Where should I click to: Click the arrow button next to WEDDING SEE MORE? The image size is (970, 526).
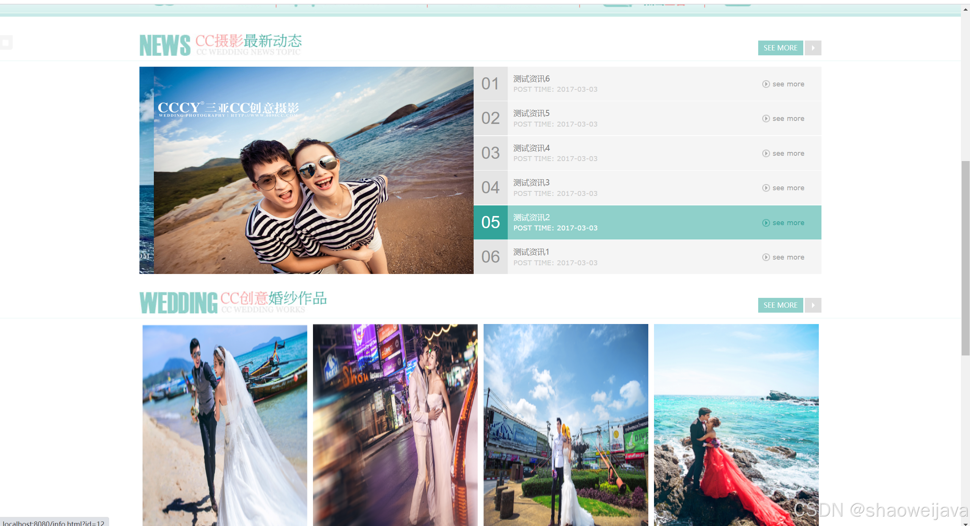(x=813, y=305)
